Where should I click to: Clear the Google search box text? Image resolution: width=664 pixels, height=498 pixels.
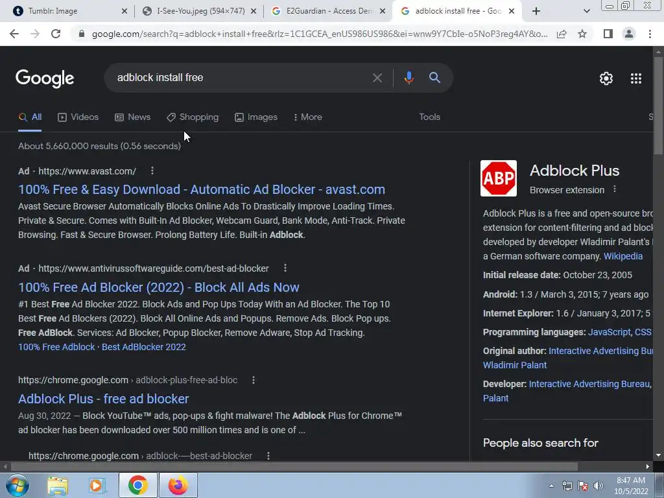[377, 78]
